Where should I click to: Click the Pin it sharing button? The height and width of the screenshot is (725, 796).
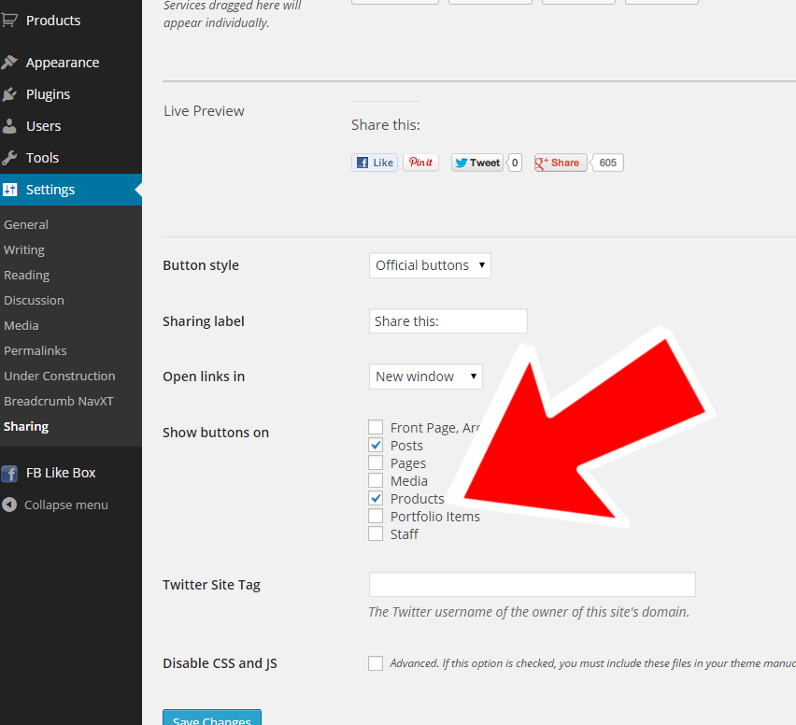[420, 162]
